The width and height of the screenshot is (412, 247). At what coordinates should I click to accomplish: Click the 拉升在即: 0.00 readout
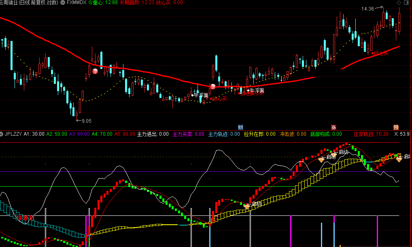coord(259,134)
